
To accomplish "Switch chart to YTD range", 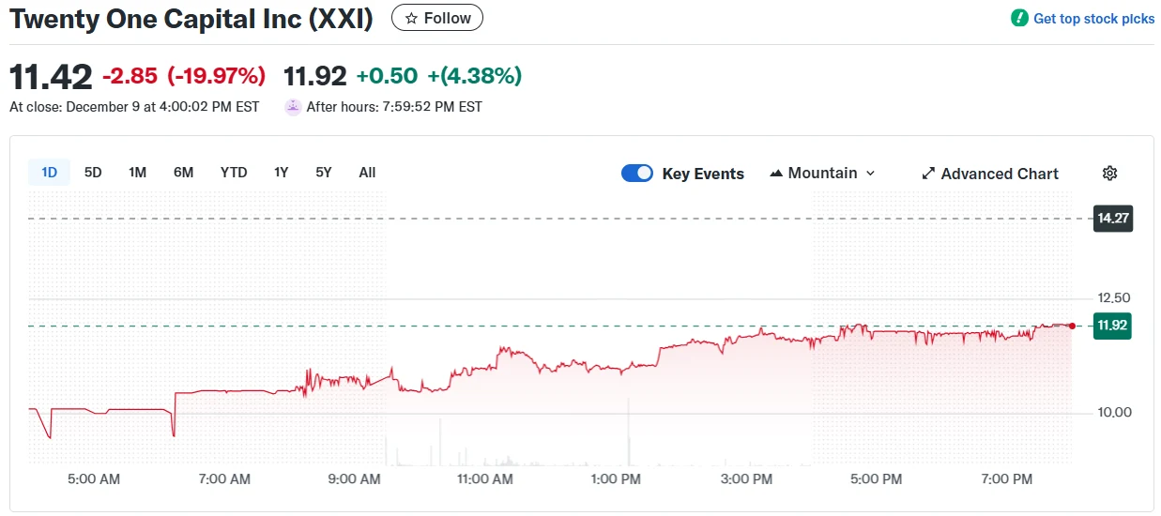I will coord(234,173).
